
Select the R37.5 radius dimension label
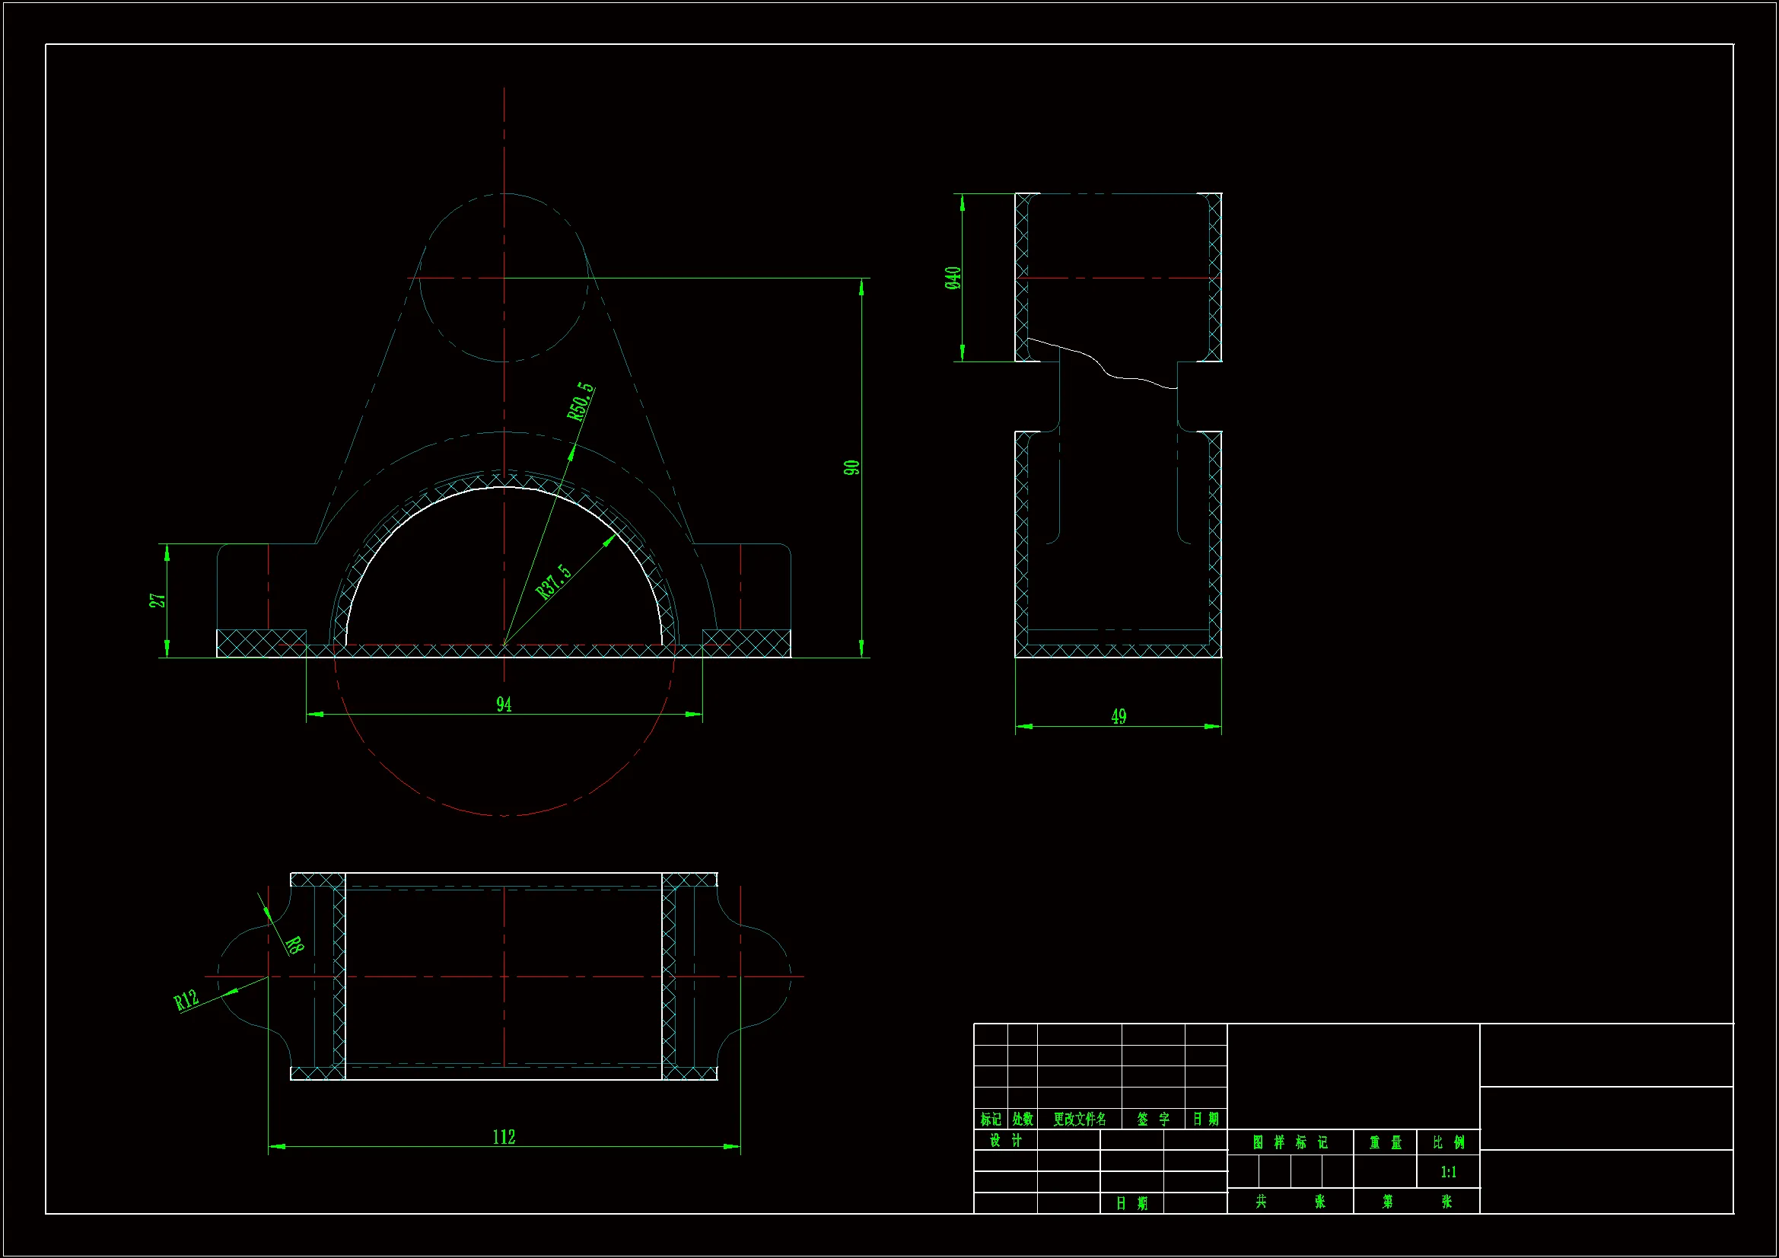tap(554, 581)
